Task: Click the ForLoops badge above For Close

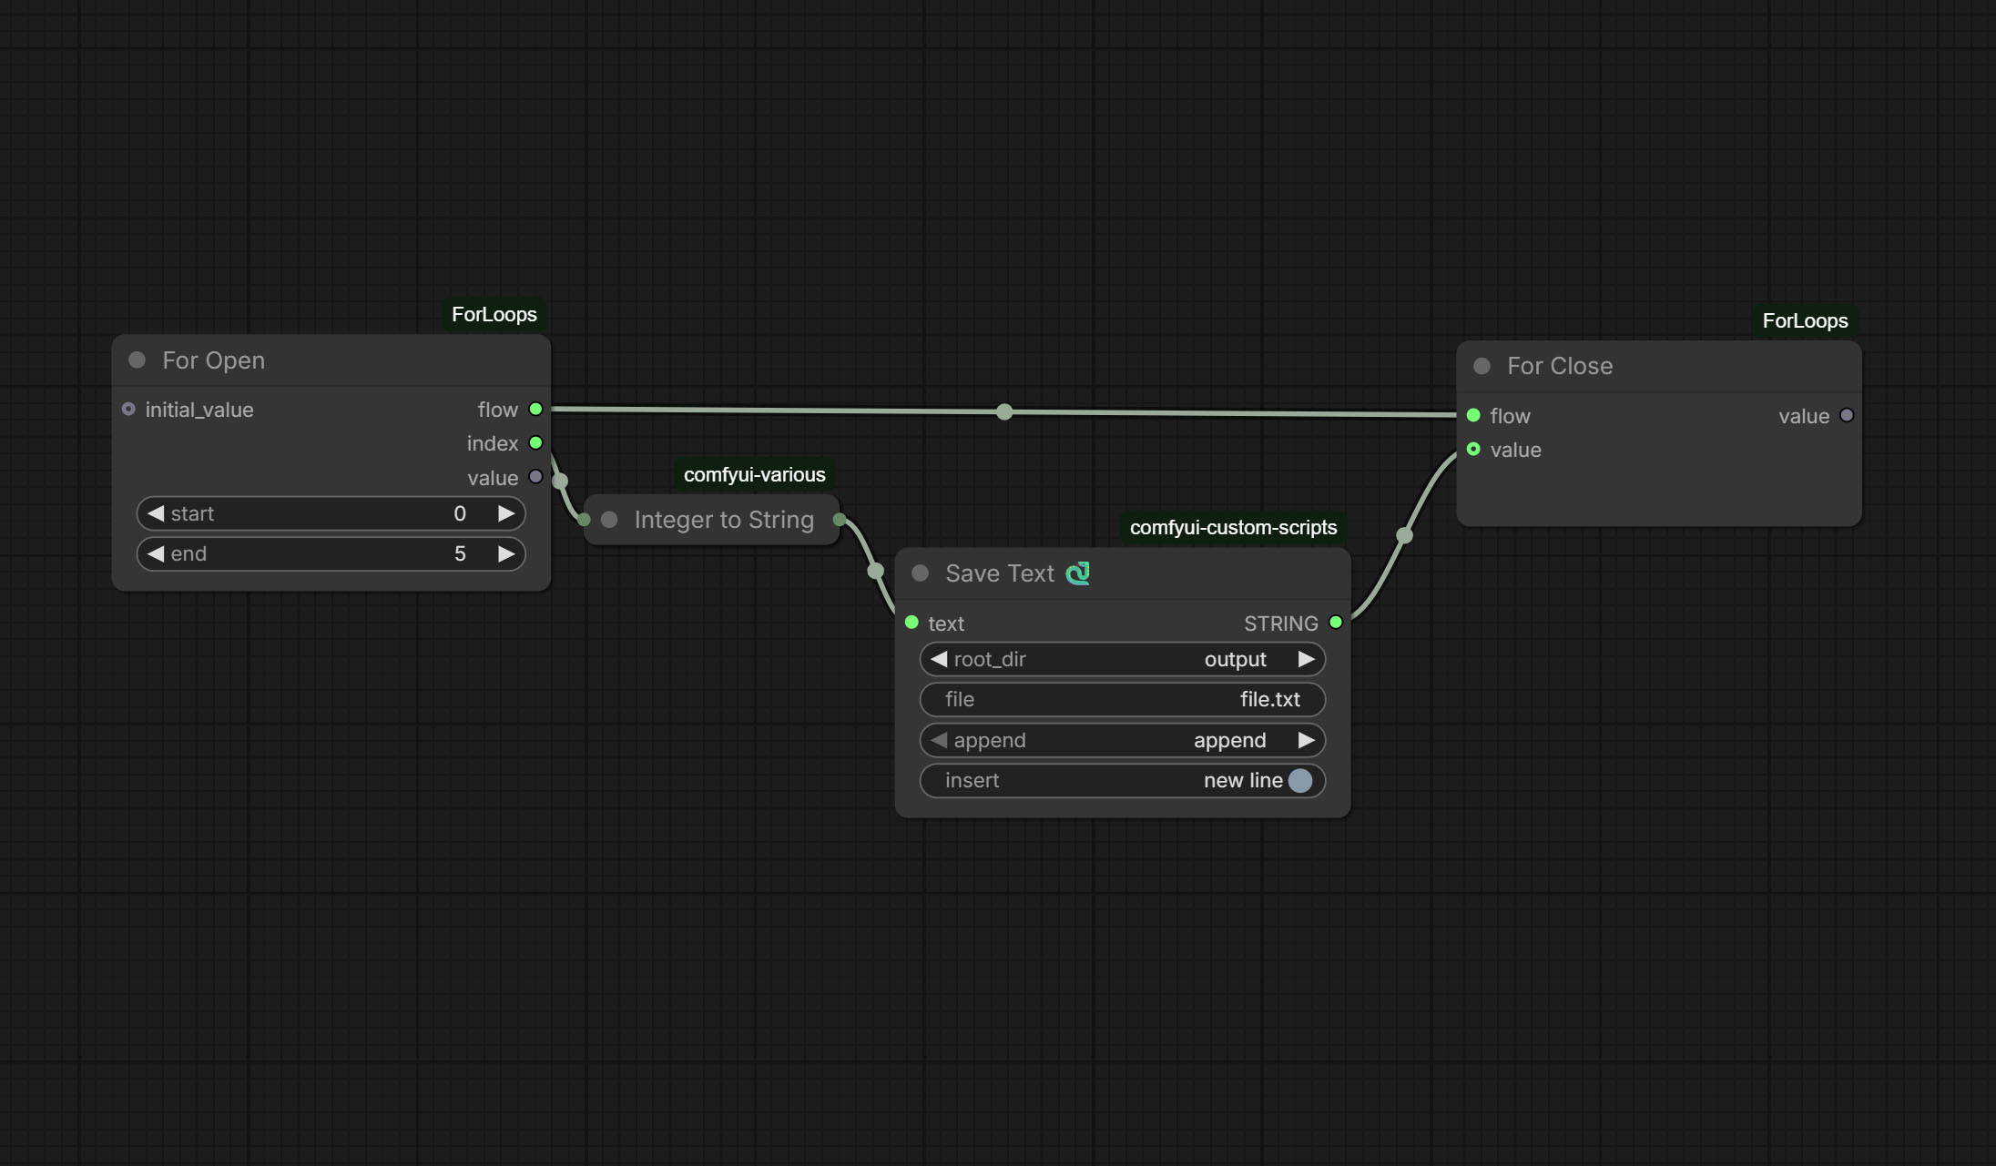Action: coord(1805,321)
